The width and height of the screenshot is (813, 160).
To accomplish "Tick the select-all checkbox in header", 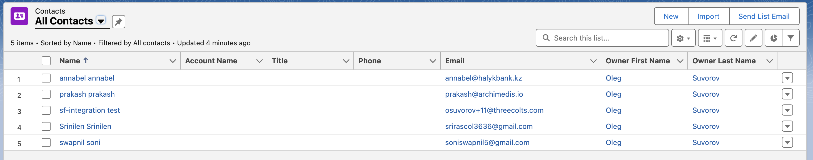I will [46, 61].
